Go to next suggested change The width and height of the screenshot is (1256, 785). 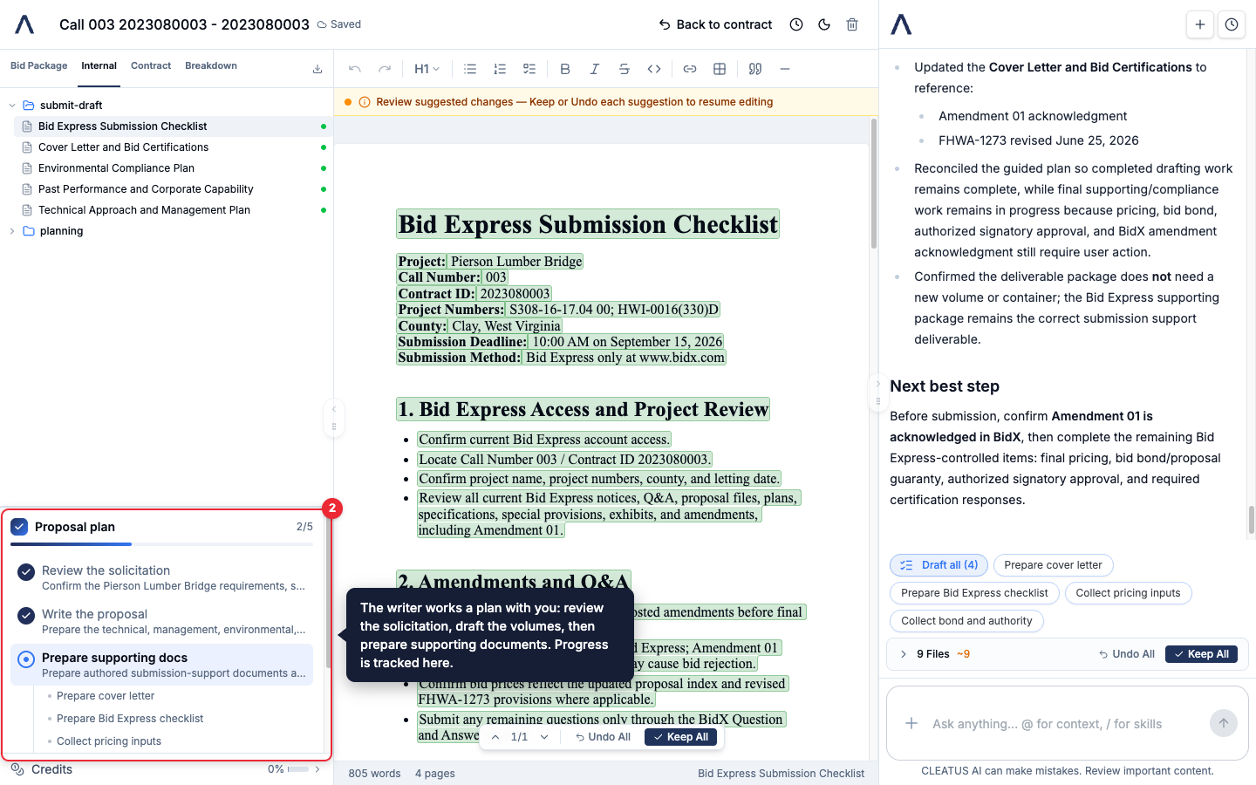click(x=544, y=737)
